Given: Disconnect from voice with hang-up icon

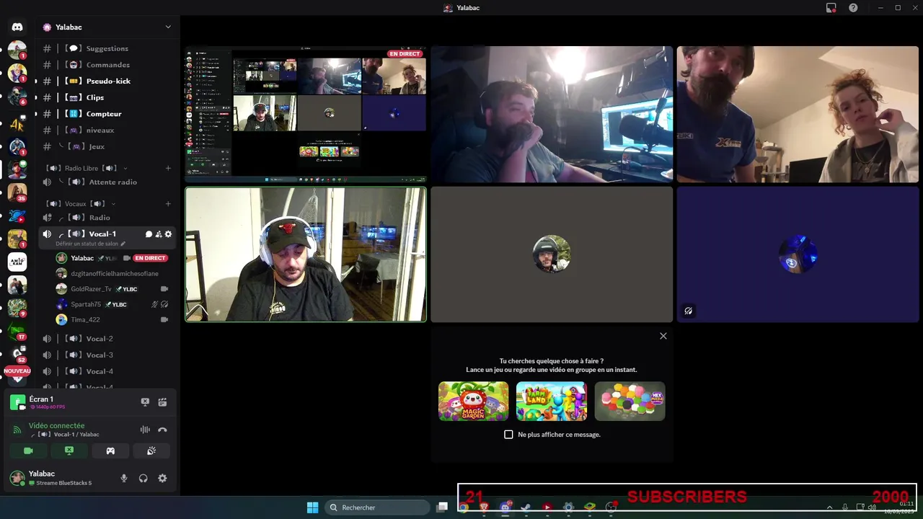Looking at the screenshot, I should [x=162, y=430].
